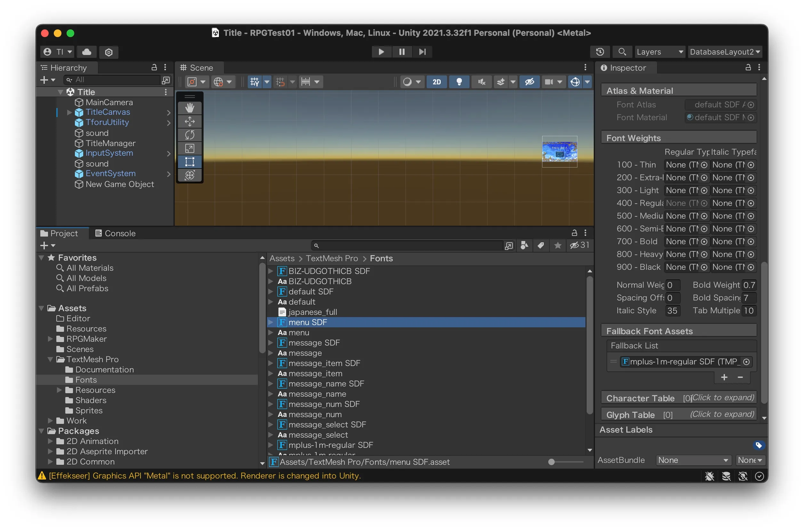804x530 pixels.
Task: Click debugger bug icon in status bar
Action: [710, 476]
